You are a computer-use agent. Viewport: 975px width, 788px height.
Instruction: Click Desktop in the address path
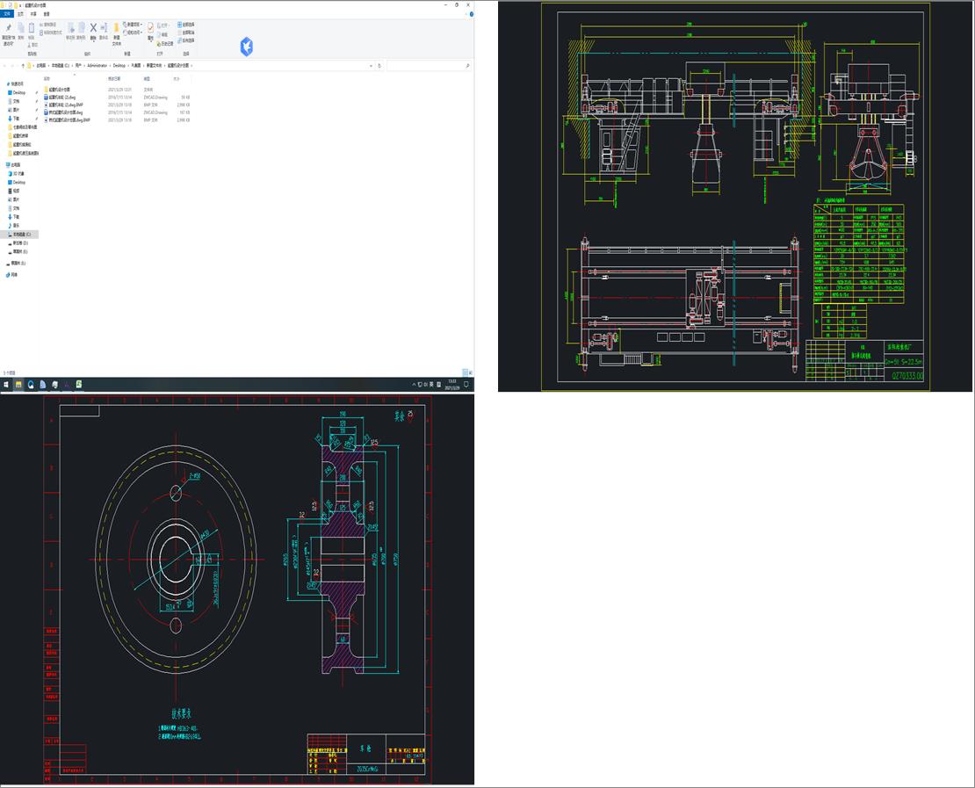(119, 65)
